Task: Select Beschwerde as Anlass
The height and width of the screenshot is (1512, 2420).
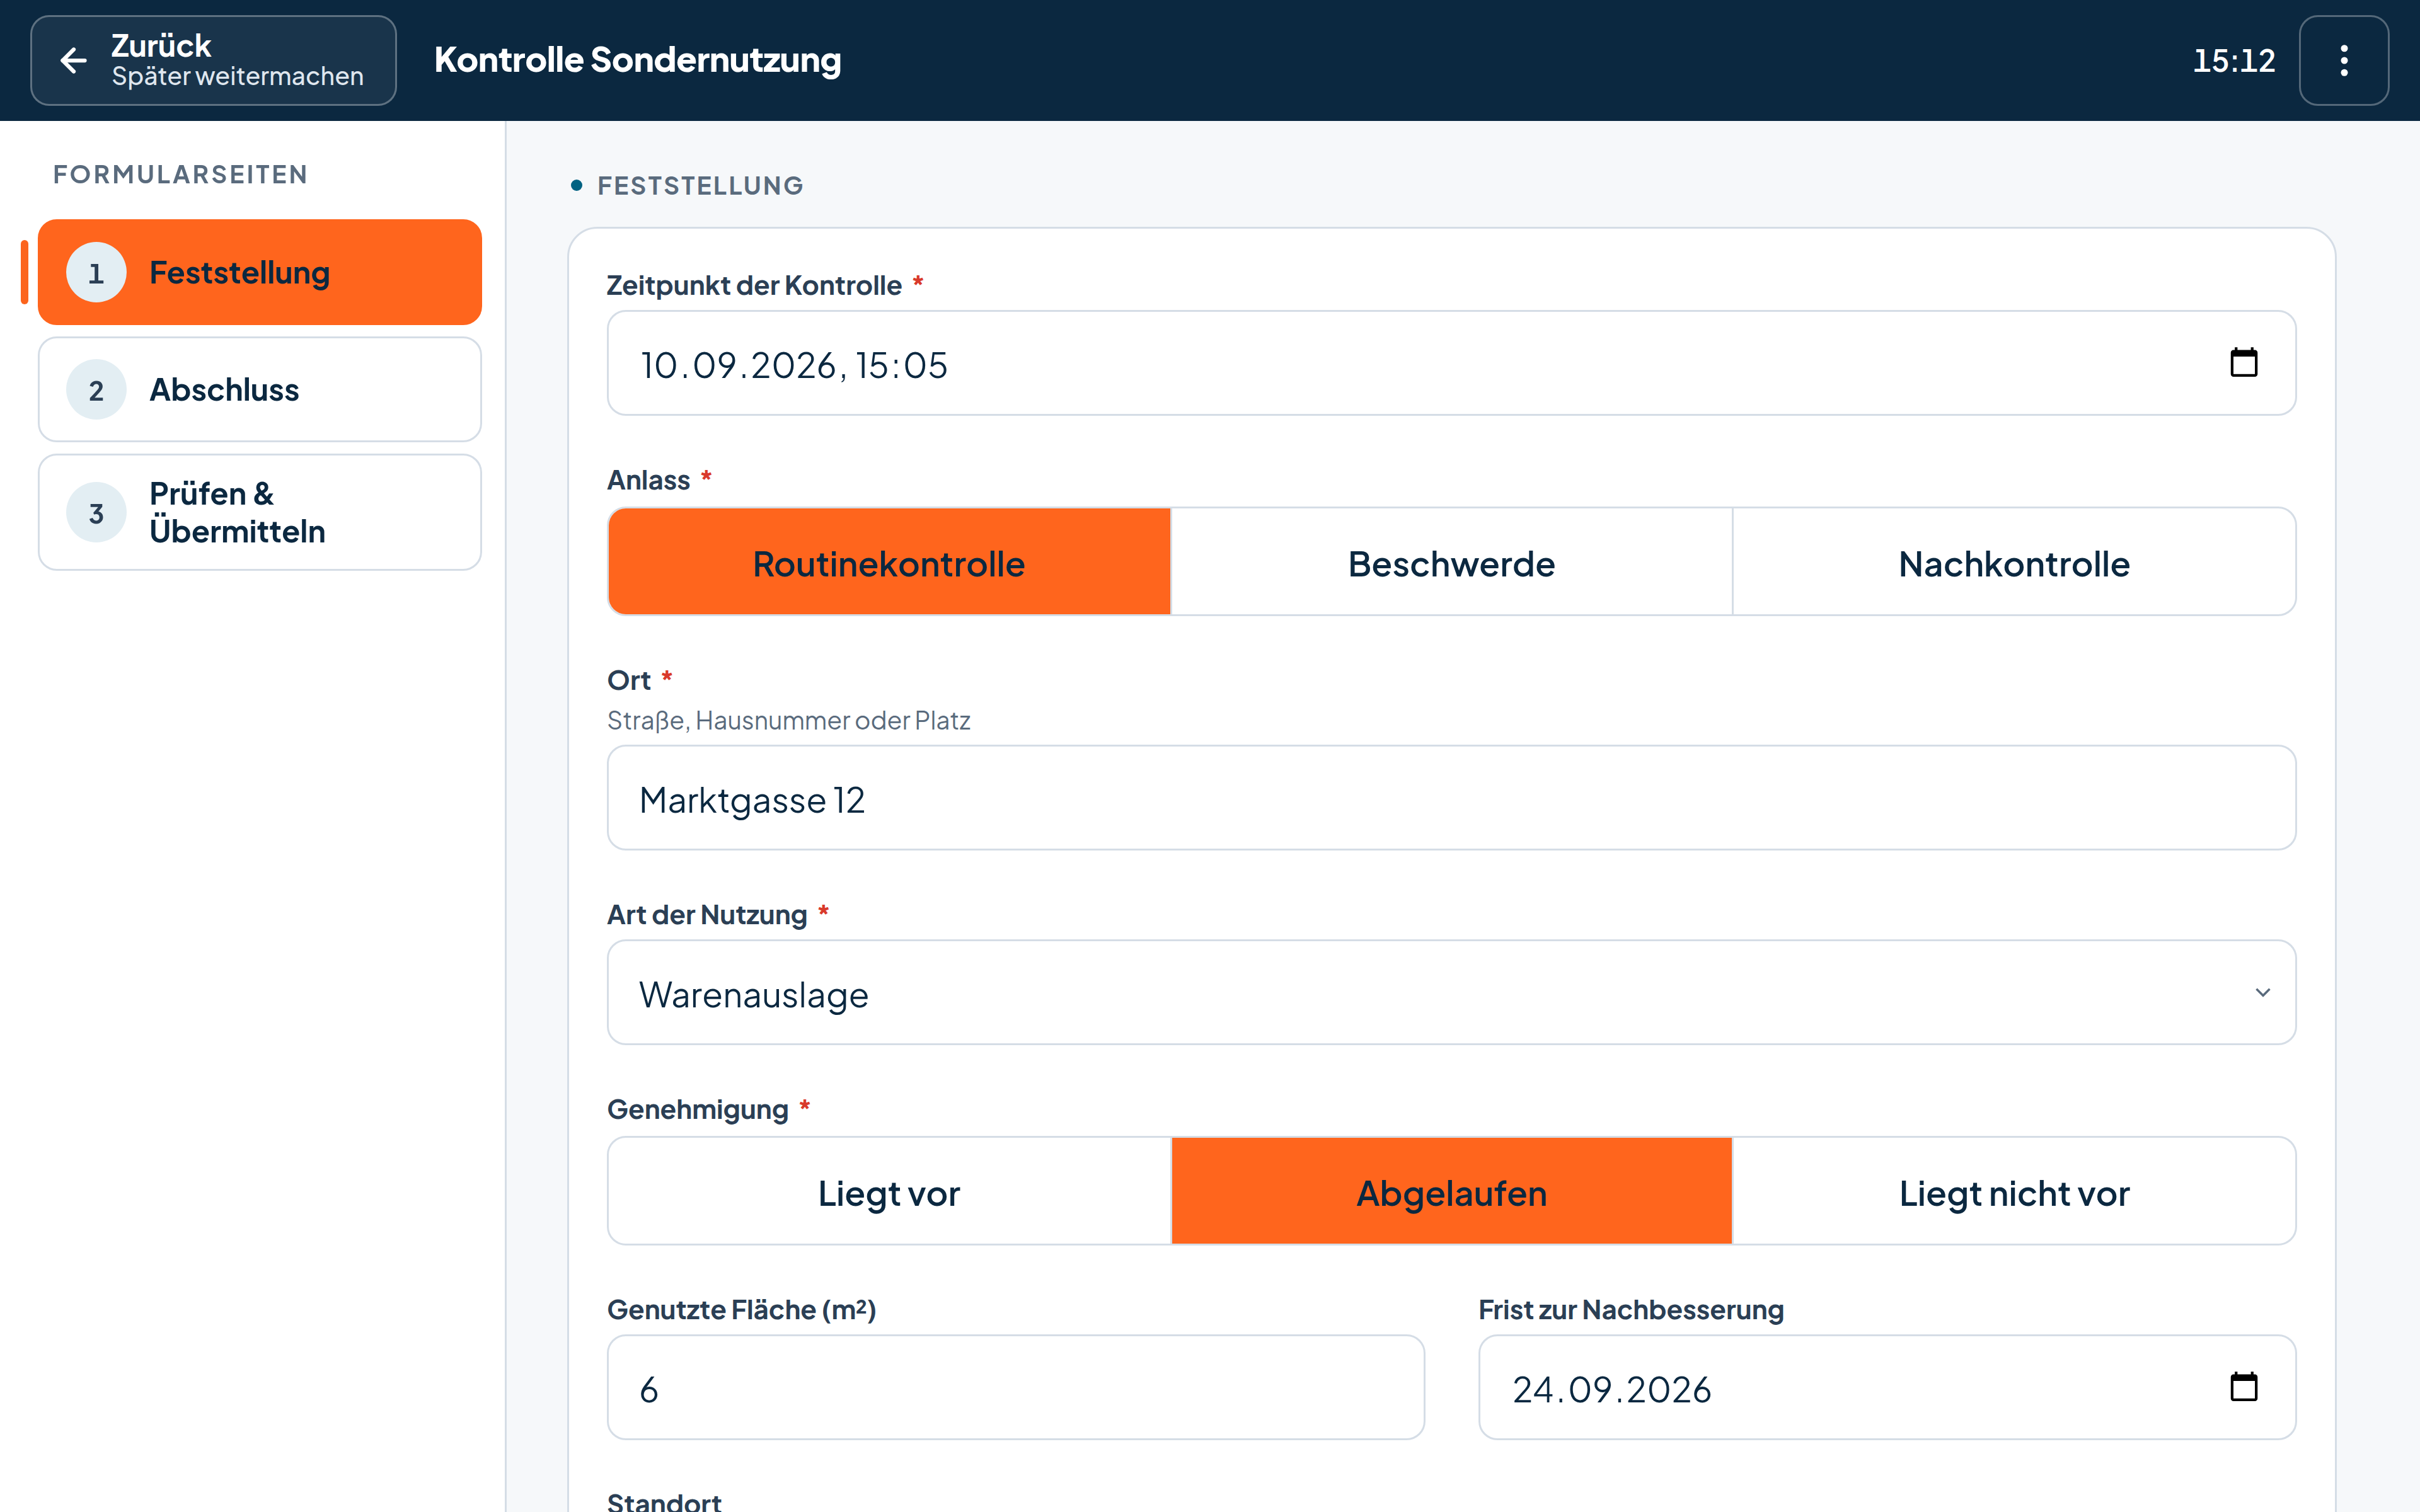Action: pos(1451,562)
